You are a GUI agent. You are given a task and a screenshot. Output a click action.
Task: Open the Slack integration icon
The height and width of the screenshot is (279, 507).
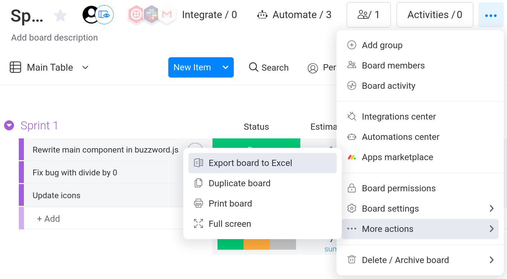point(152,14)
